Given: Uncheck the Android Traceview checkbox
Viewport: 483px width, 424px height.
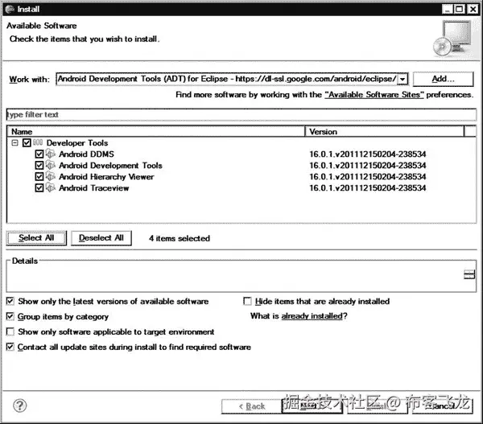Looking at the screenshot, I should (39, 187).
